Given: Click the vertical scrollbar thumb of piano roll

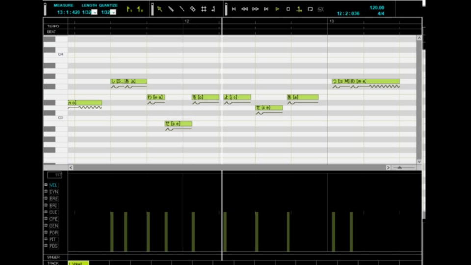Looking at the screenshot, I should (419, 100).
